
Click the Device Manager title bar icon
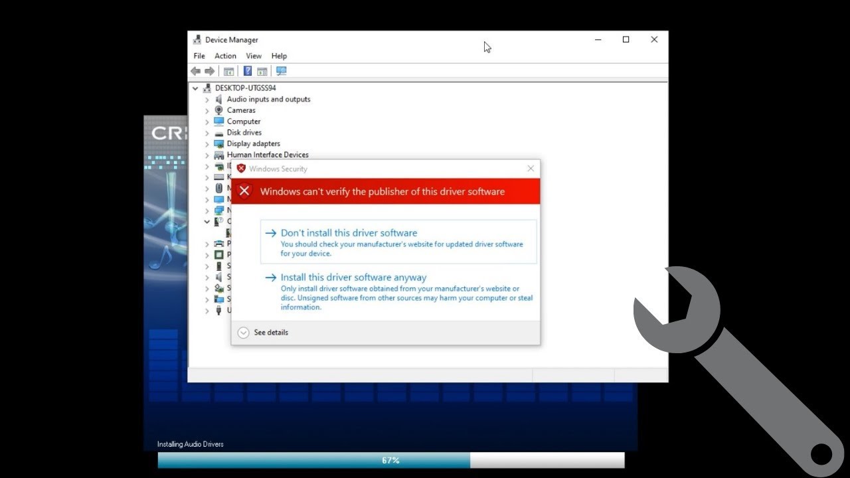[197, 40]
